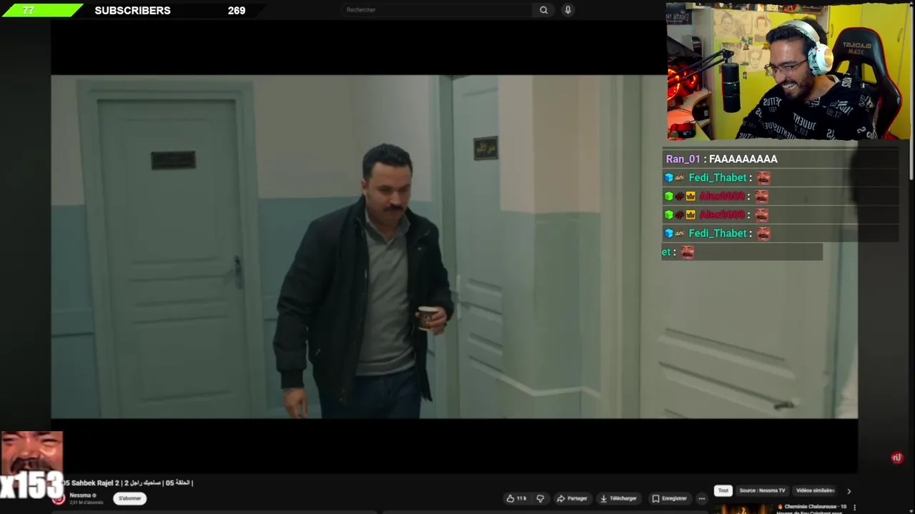
Task: Select the Source : Nessma TV chip
Action: click(762, 490)
